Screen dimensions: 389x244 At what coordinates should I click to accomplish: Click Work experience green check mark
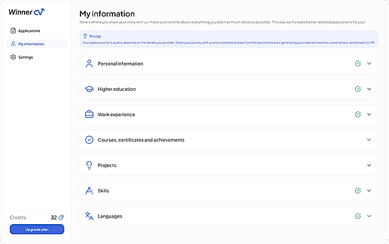358,114
